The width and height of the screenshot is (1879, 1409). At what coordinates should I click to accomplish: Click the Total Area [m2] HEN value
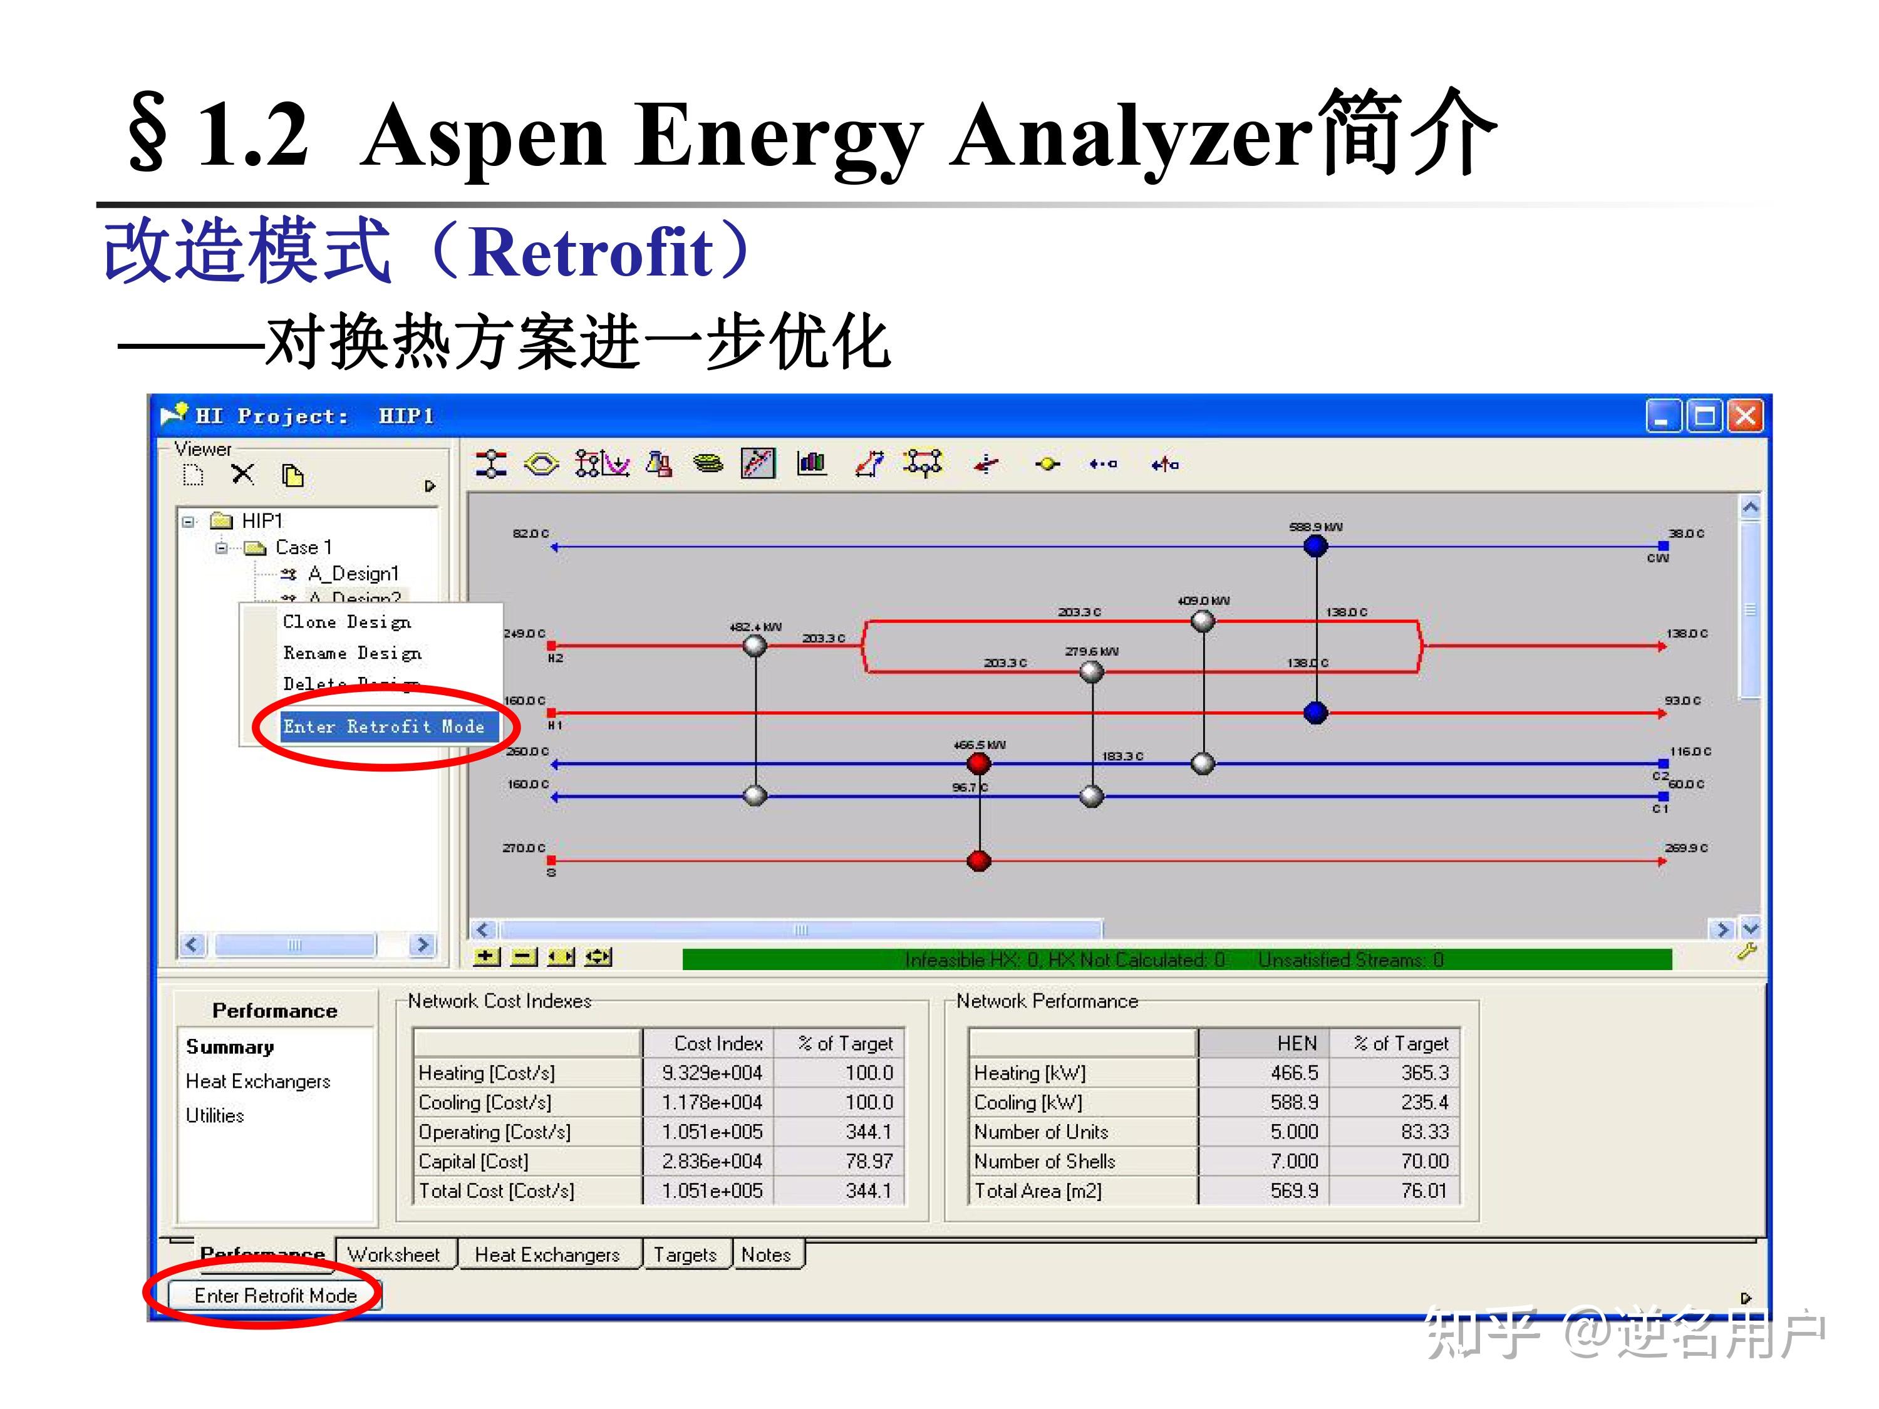1265,1190
